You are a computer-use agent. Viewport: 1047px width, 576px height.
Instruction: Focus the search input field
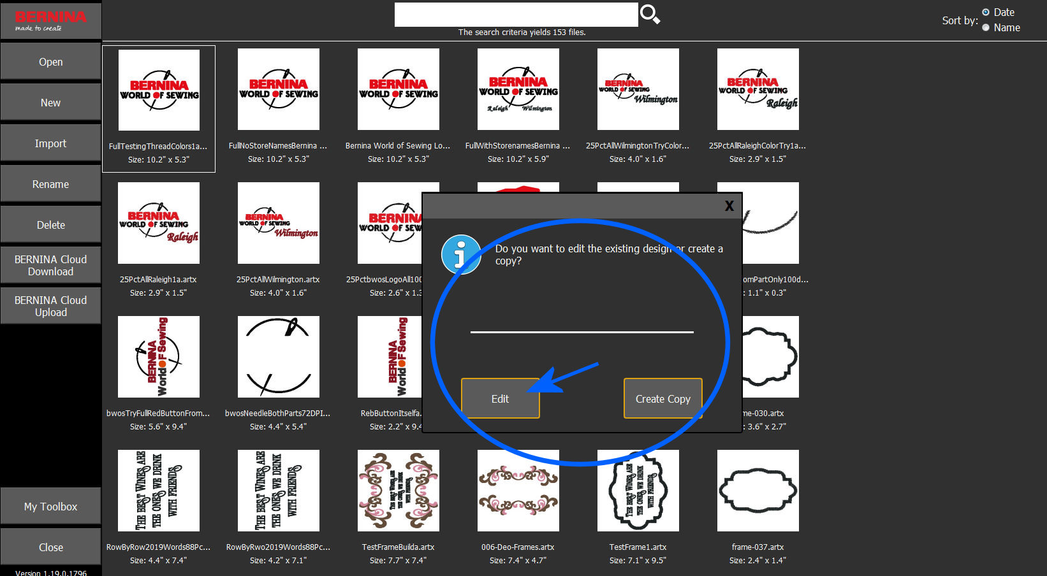(x=516, y=15)
